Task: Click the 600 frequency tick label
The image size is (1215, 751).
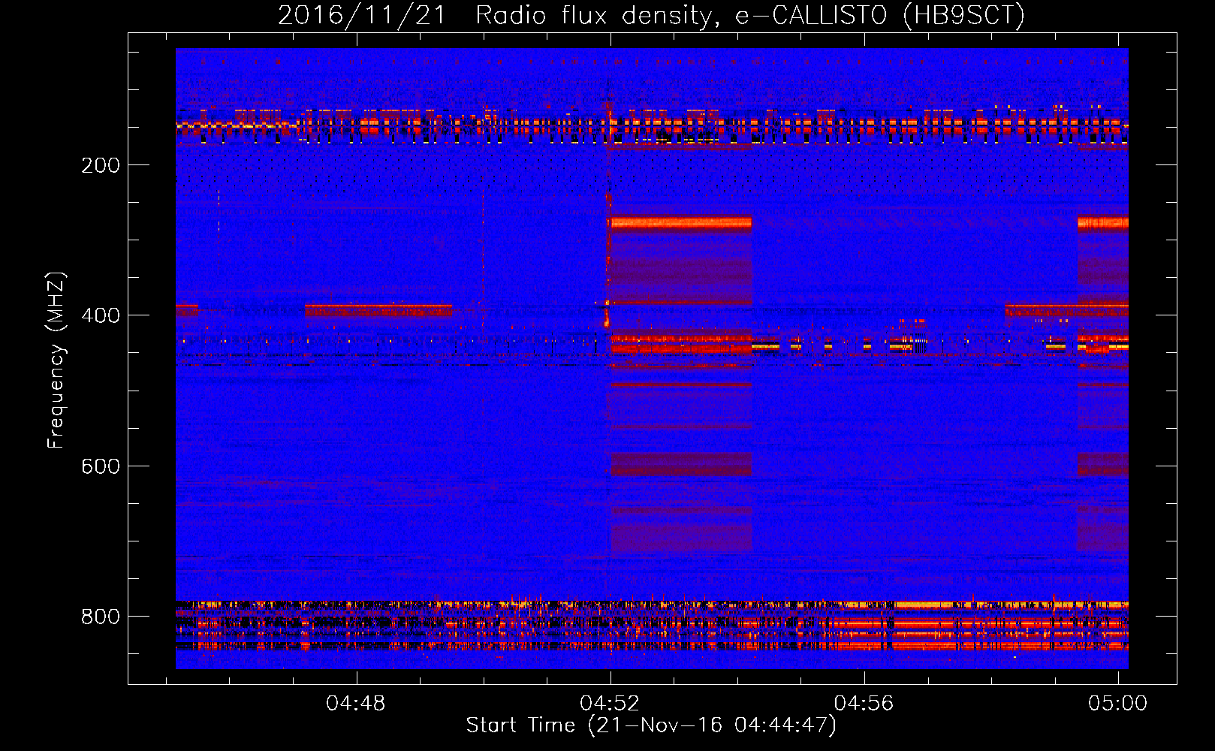Action: pyautogui.click(x=101, y=466)
